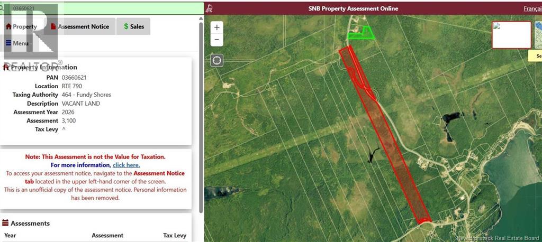542x242 pixels.
Task: Zoom in on the map
Action: [x=217, y=27]
